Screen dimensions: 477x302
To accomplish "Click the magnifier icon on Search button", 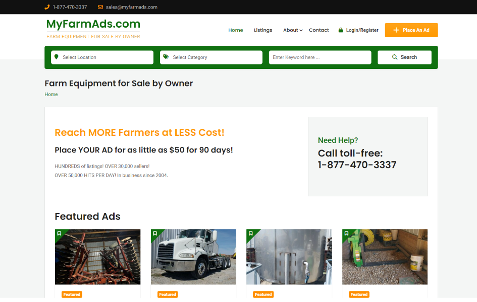I will tap(395, 57).
